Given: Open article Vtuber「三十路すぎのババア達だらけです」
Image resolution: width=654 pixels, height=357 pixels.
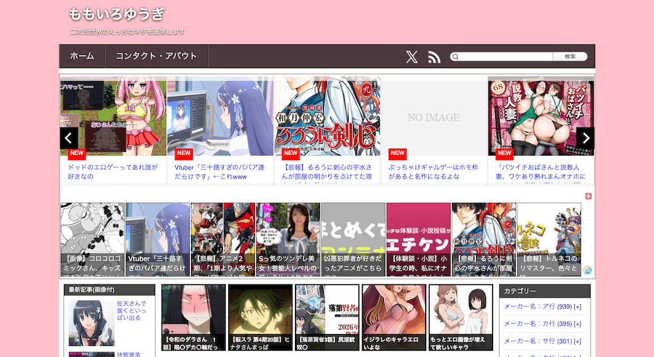Looking at the screenshot, I should [x=219, y=172].
